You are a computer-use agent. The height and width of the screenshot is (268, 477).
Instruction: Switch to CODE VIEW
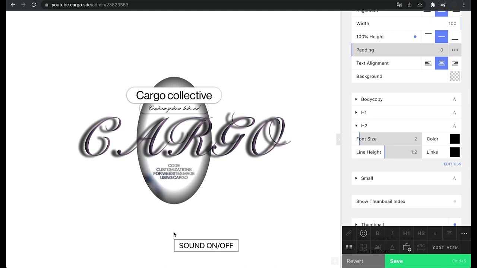(445, 248)
